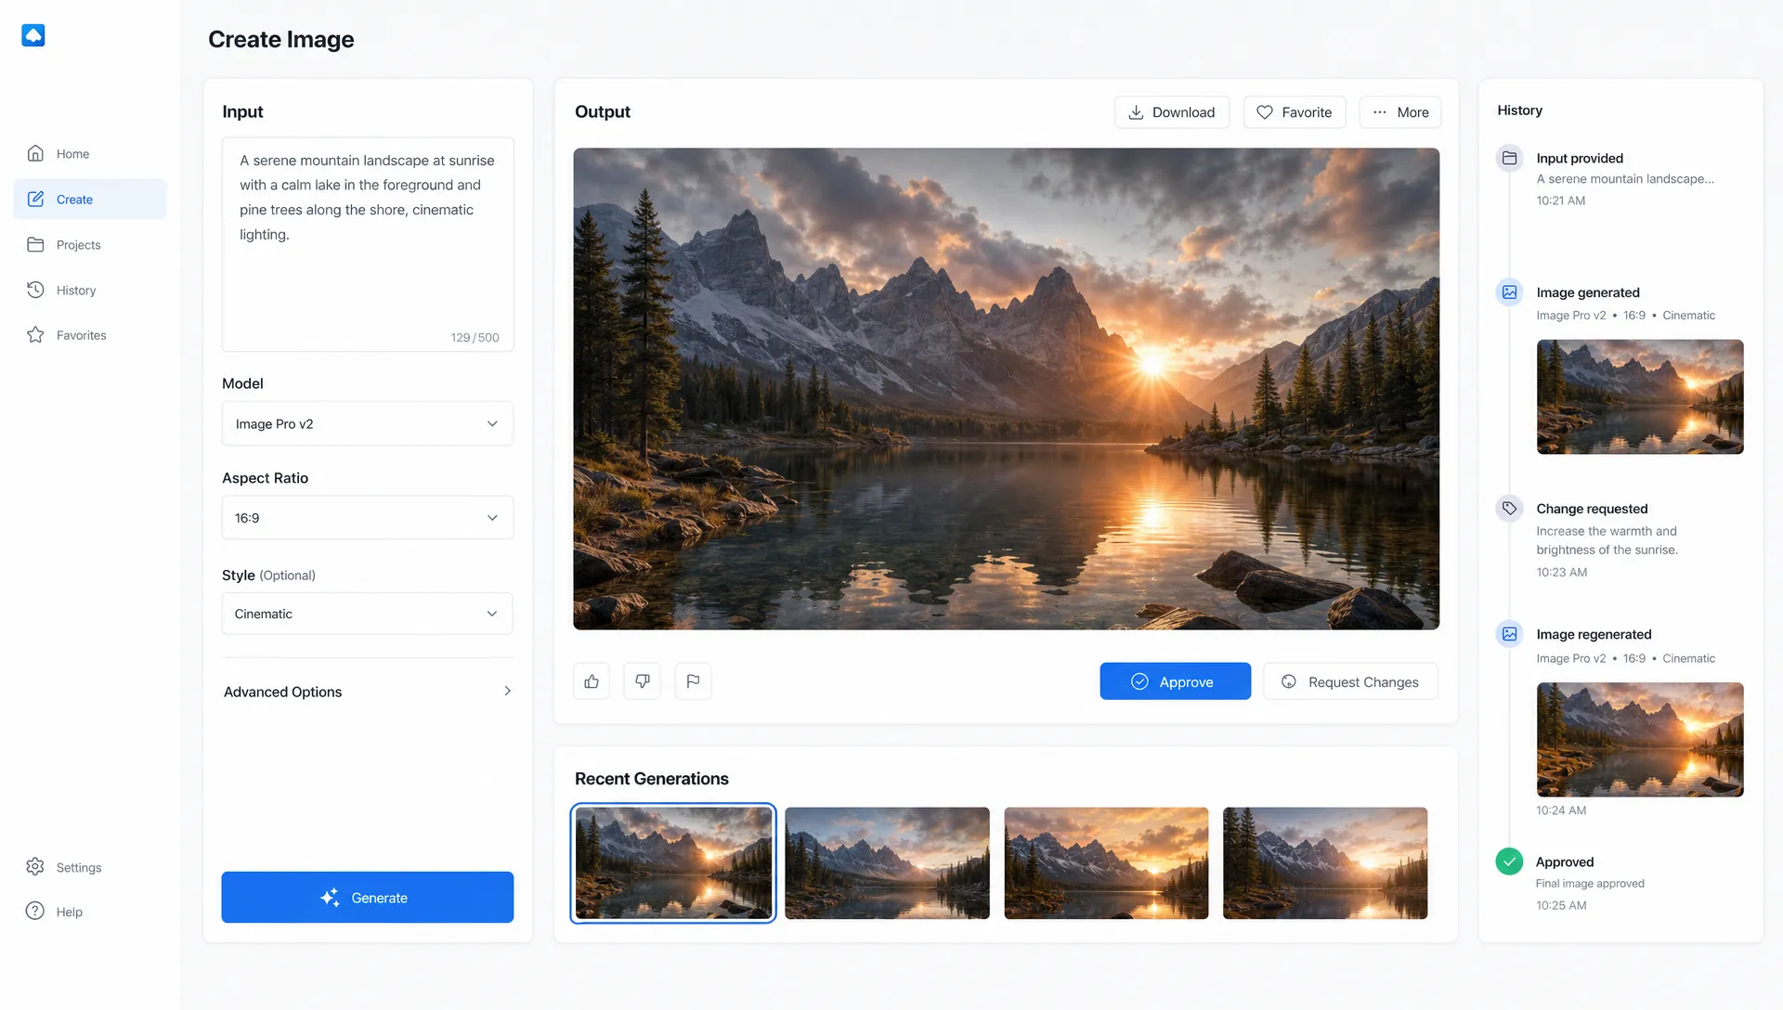
Task: Click the Favorites star icon in sidebar
Action: (35, 335)
